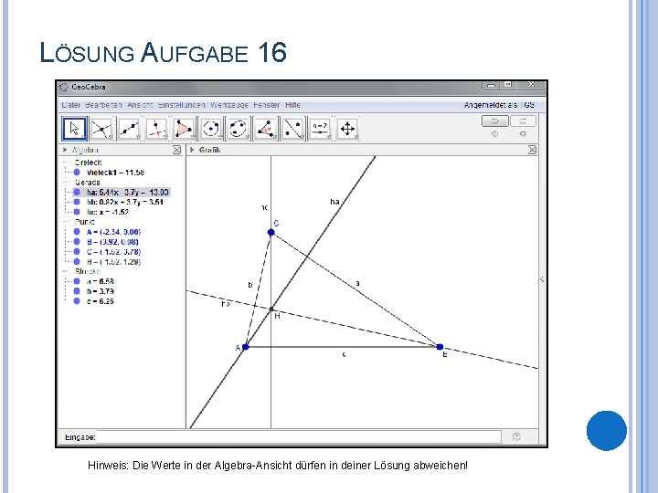Select orthocenter point H in graphics view
Image resolution: width=658 pixels, height=493 pixels.
click(x=271, y=309)
